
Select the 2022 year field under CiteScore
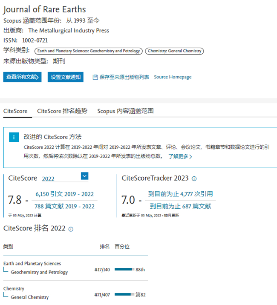[60, 178]
